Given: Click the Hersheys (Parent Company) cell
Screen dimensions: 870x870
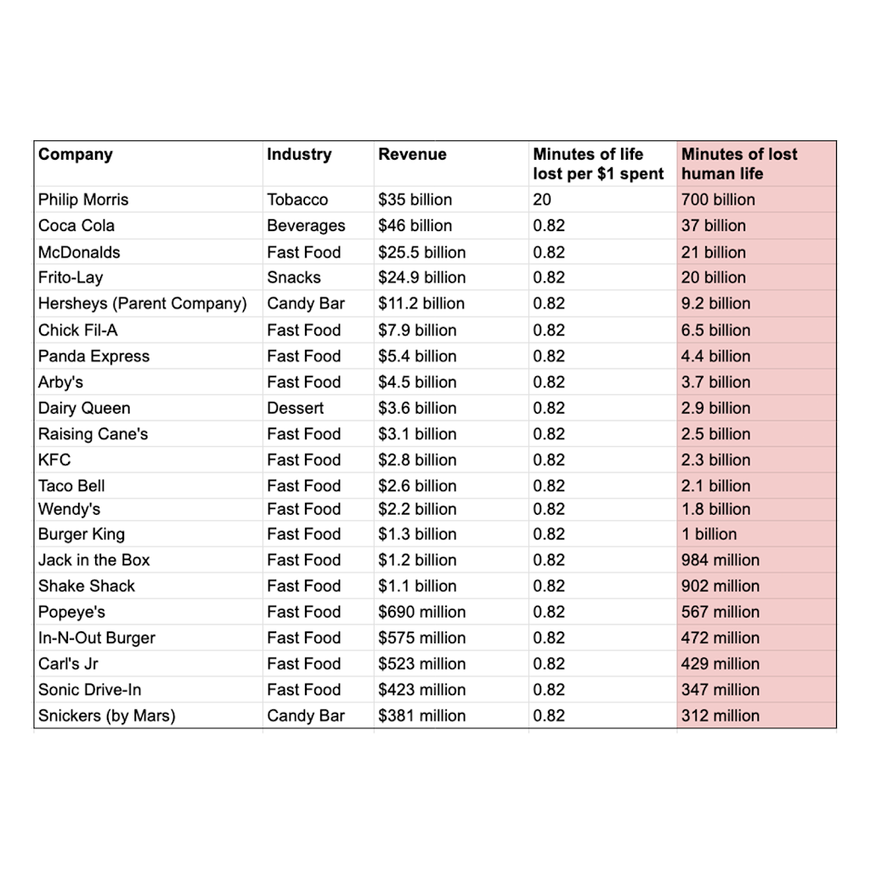Looking at the screenshot, I should pyautogui.click(x=148, y=303).
